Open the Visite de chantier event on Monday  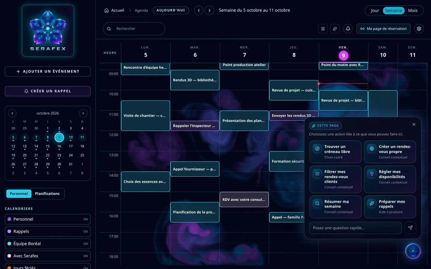coord(145,116)
